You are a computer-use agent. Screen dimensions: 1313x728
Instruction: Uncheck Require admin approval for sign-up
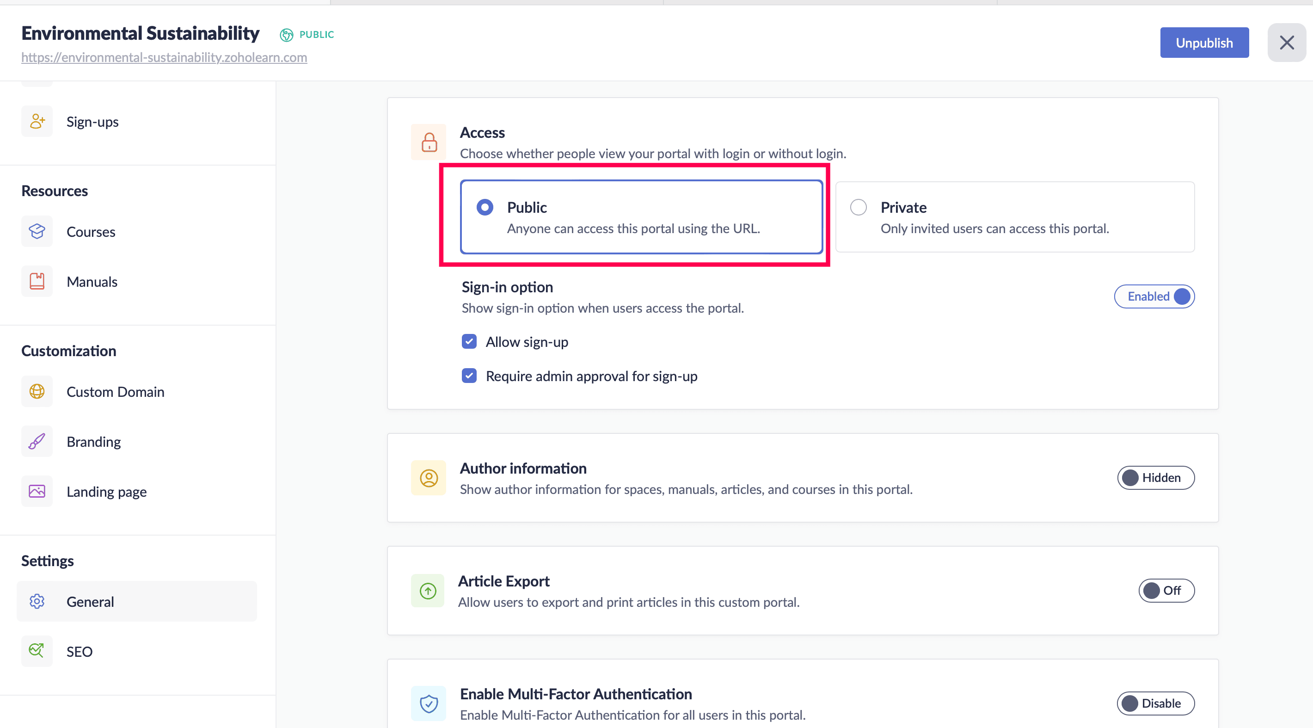click(469, 376)
